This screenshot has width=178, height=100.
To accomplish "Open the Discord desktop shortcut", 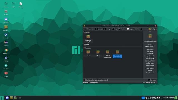I will coord(6,20).
